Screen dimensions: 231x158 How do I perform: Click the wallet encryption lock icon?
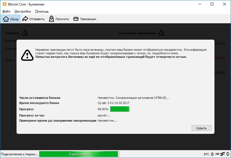[x=212, y=154]
